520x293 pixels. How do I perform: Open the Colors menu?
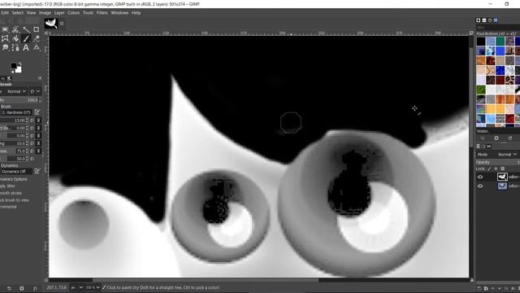click(x=73, y=13)
